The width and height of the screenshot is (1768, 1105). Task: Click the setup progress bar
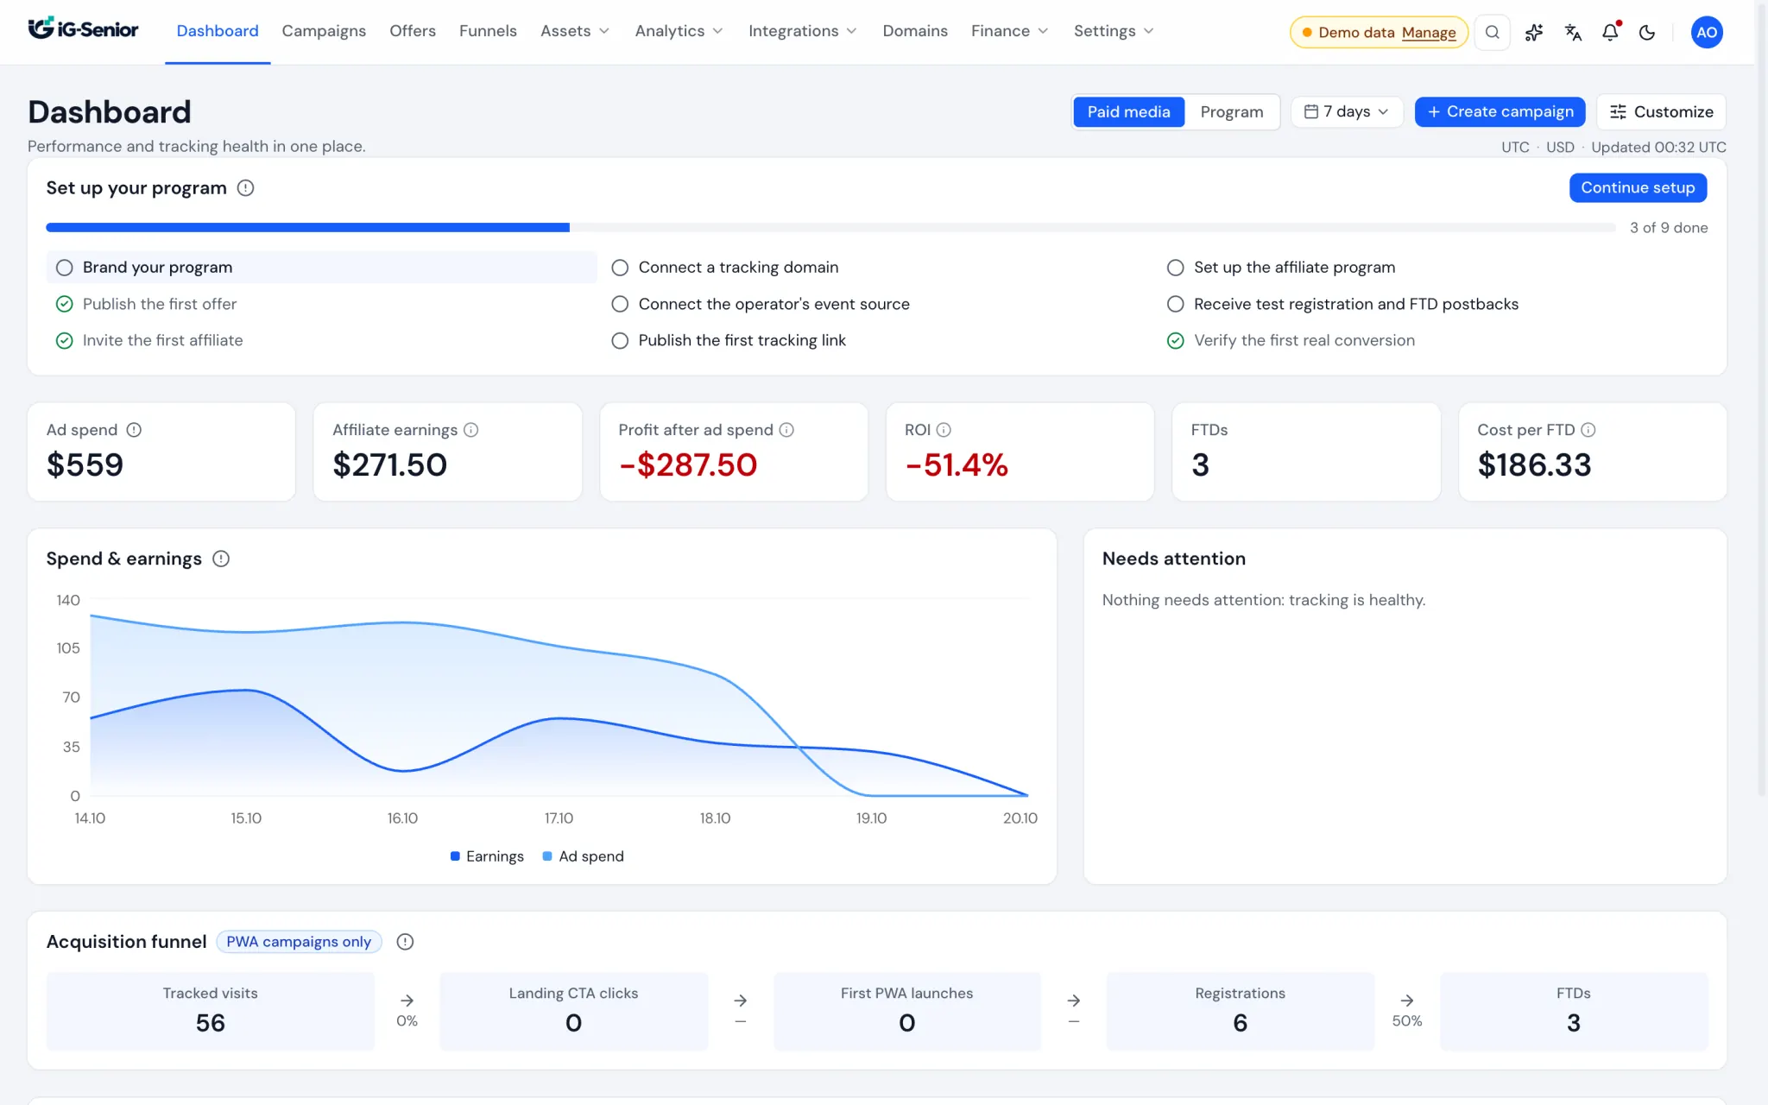[x=830, y=228]
